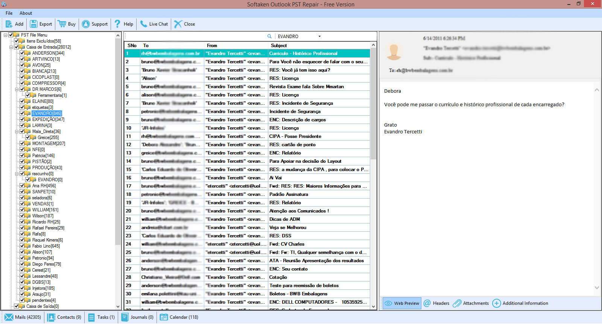Click the Contacts icon in bottom bar
The height and width of the screenshot is (324, 602).
pos(51,317)
